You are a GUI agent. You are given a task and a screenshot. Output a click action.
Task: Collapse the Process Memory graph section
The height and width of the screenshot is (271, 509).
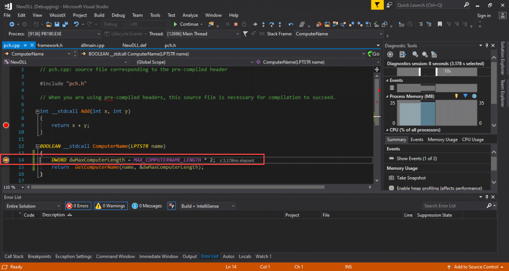pyautogui.click(x=388, y=96)
